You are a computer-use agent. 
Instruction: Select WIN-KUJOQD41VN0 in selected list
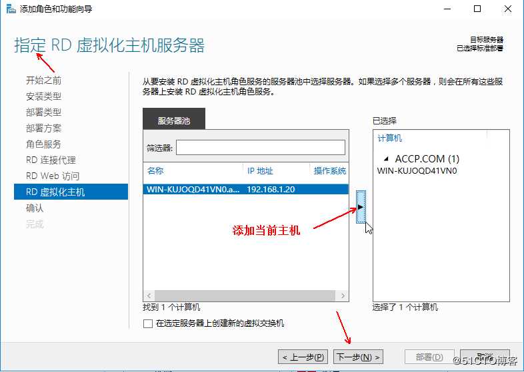(x=417, y=171)
